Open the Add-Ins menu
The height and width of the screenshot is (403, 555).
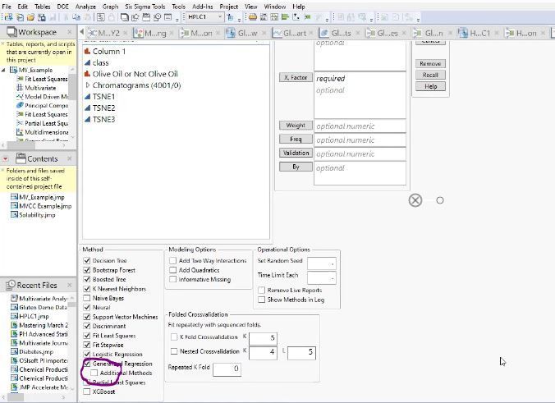tap(203, 7)
